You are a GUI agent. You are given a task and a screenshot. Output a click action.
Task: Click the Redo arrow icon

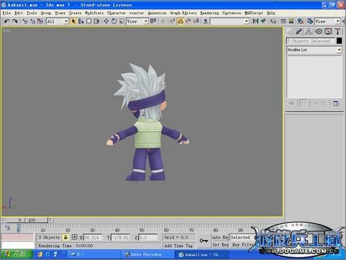pos(15,21)
